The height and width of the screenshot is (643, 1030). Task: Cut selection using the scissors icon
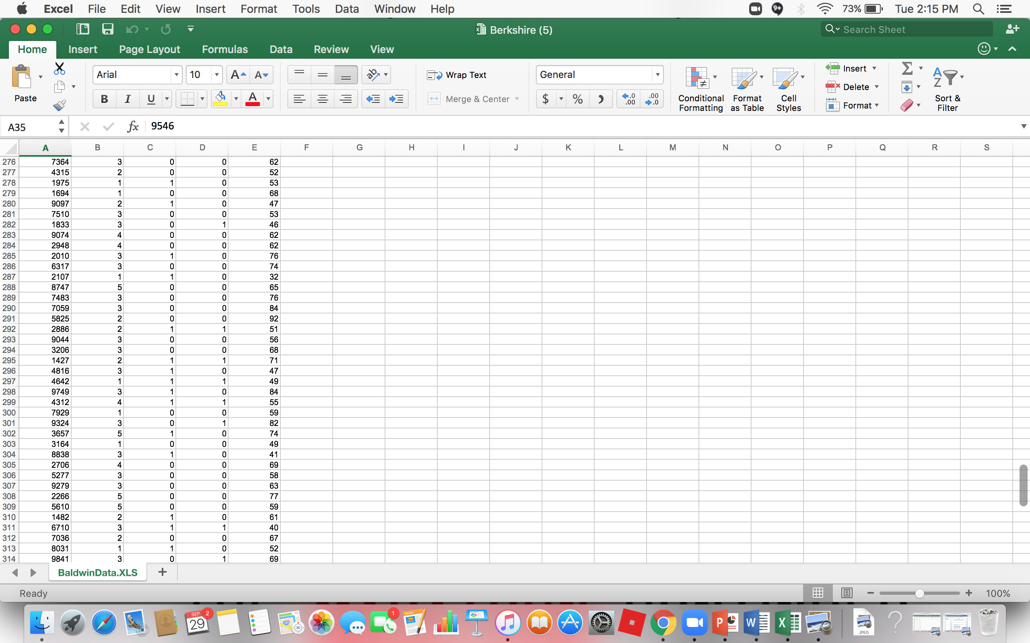tap(60, 68)
